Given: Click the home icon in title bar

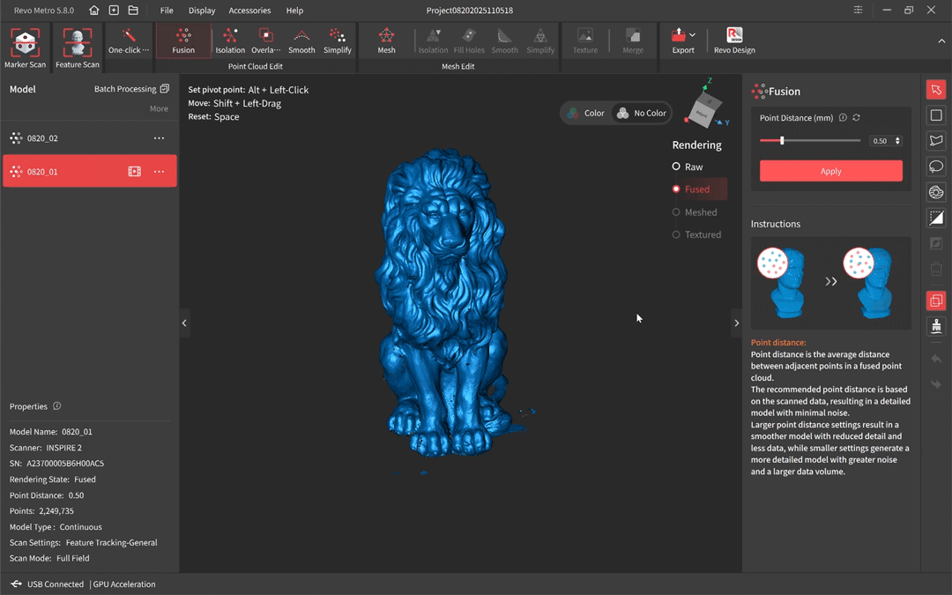Looking at the screenshot, I should 94,11.
